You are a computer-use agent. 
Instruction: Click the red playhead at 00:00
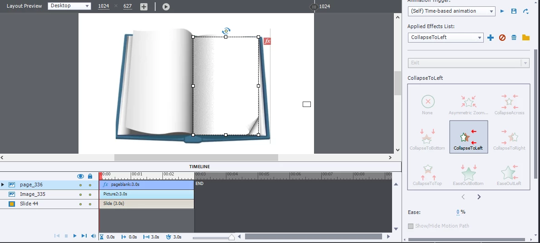coord(101,175)
